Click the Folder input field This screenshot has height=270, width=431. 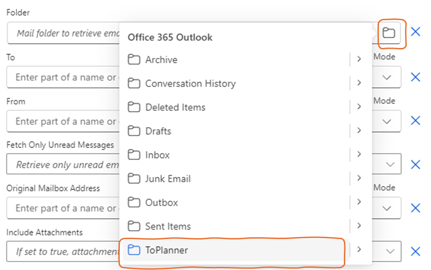(x=63, y=33)
